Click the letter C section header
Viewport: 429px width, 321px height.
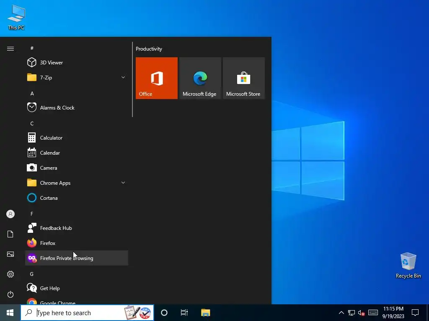(x=32, y=124)
